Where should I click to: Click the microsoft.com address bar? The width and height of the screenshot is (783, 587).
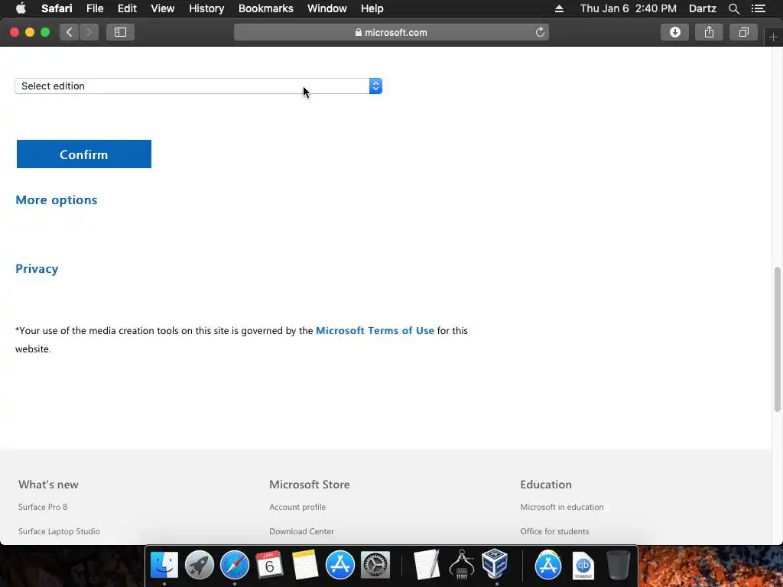pos(391,32)
